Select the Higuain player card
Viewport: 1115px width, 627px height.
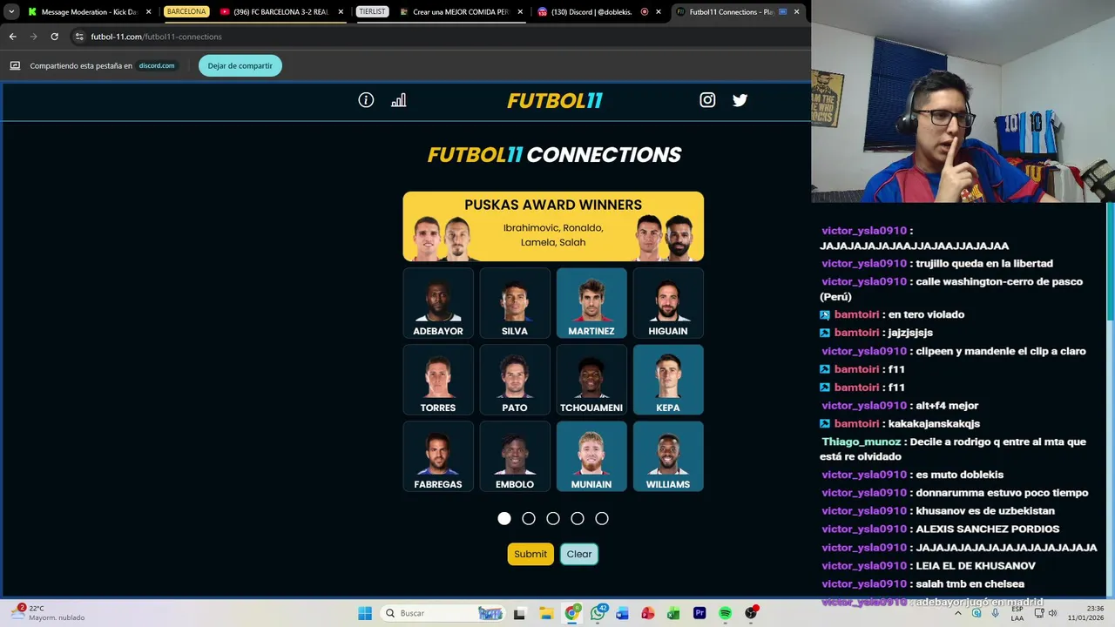coord(668,303)
